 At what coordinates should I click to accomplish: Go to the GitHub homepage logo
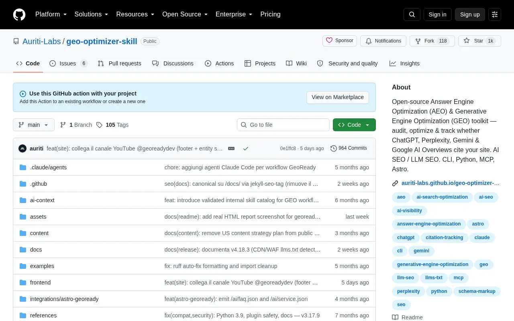click(19, 14)
